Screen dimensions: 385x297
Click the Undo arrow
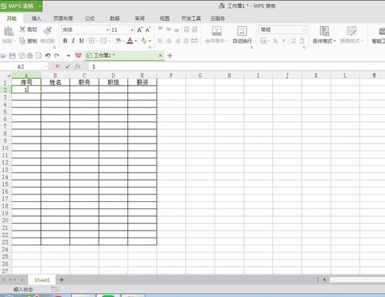tap(48, 56)
